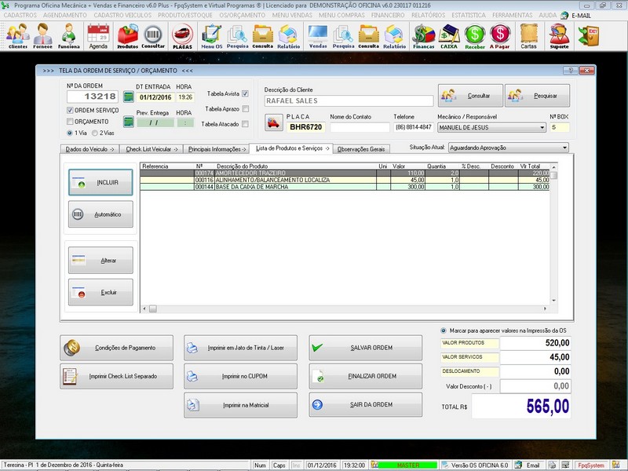
Task: Toggle Tabela Aprazo checkbox
Action: coord(245,109)
